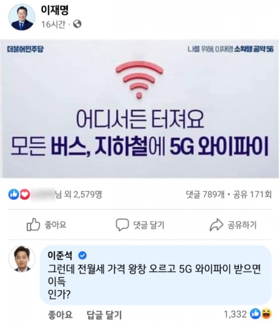Image resolution: width=280 pixels, height=324 pixels.
Task: Click the speech bubble comment icon
Action: 122,225
